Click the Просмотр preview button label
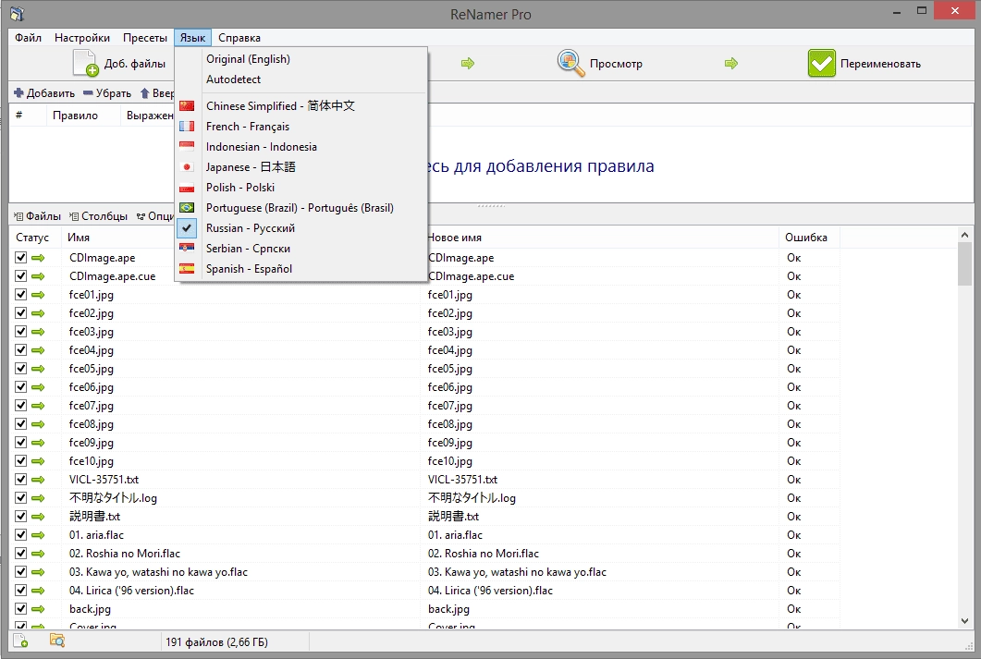This screenshot has width=981, height=659. (x=616, y=64)
